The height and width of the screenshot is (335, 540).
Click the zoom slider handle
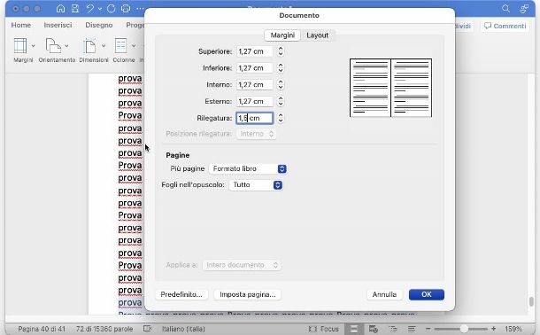click(464, 329)
